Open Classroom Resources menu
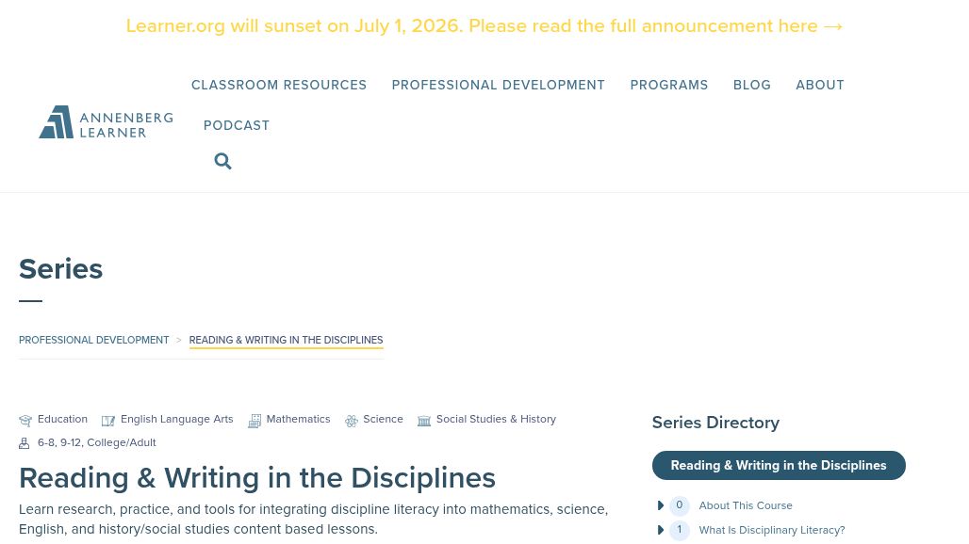 click(x=279, y=85)
